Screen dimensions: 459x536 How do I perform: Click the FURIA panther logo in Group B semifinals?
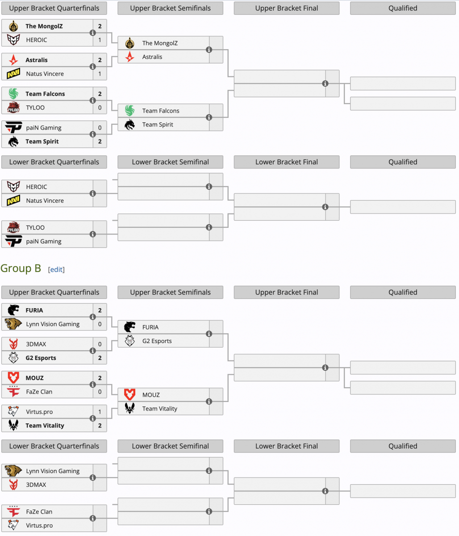(129, 327)
